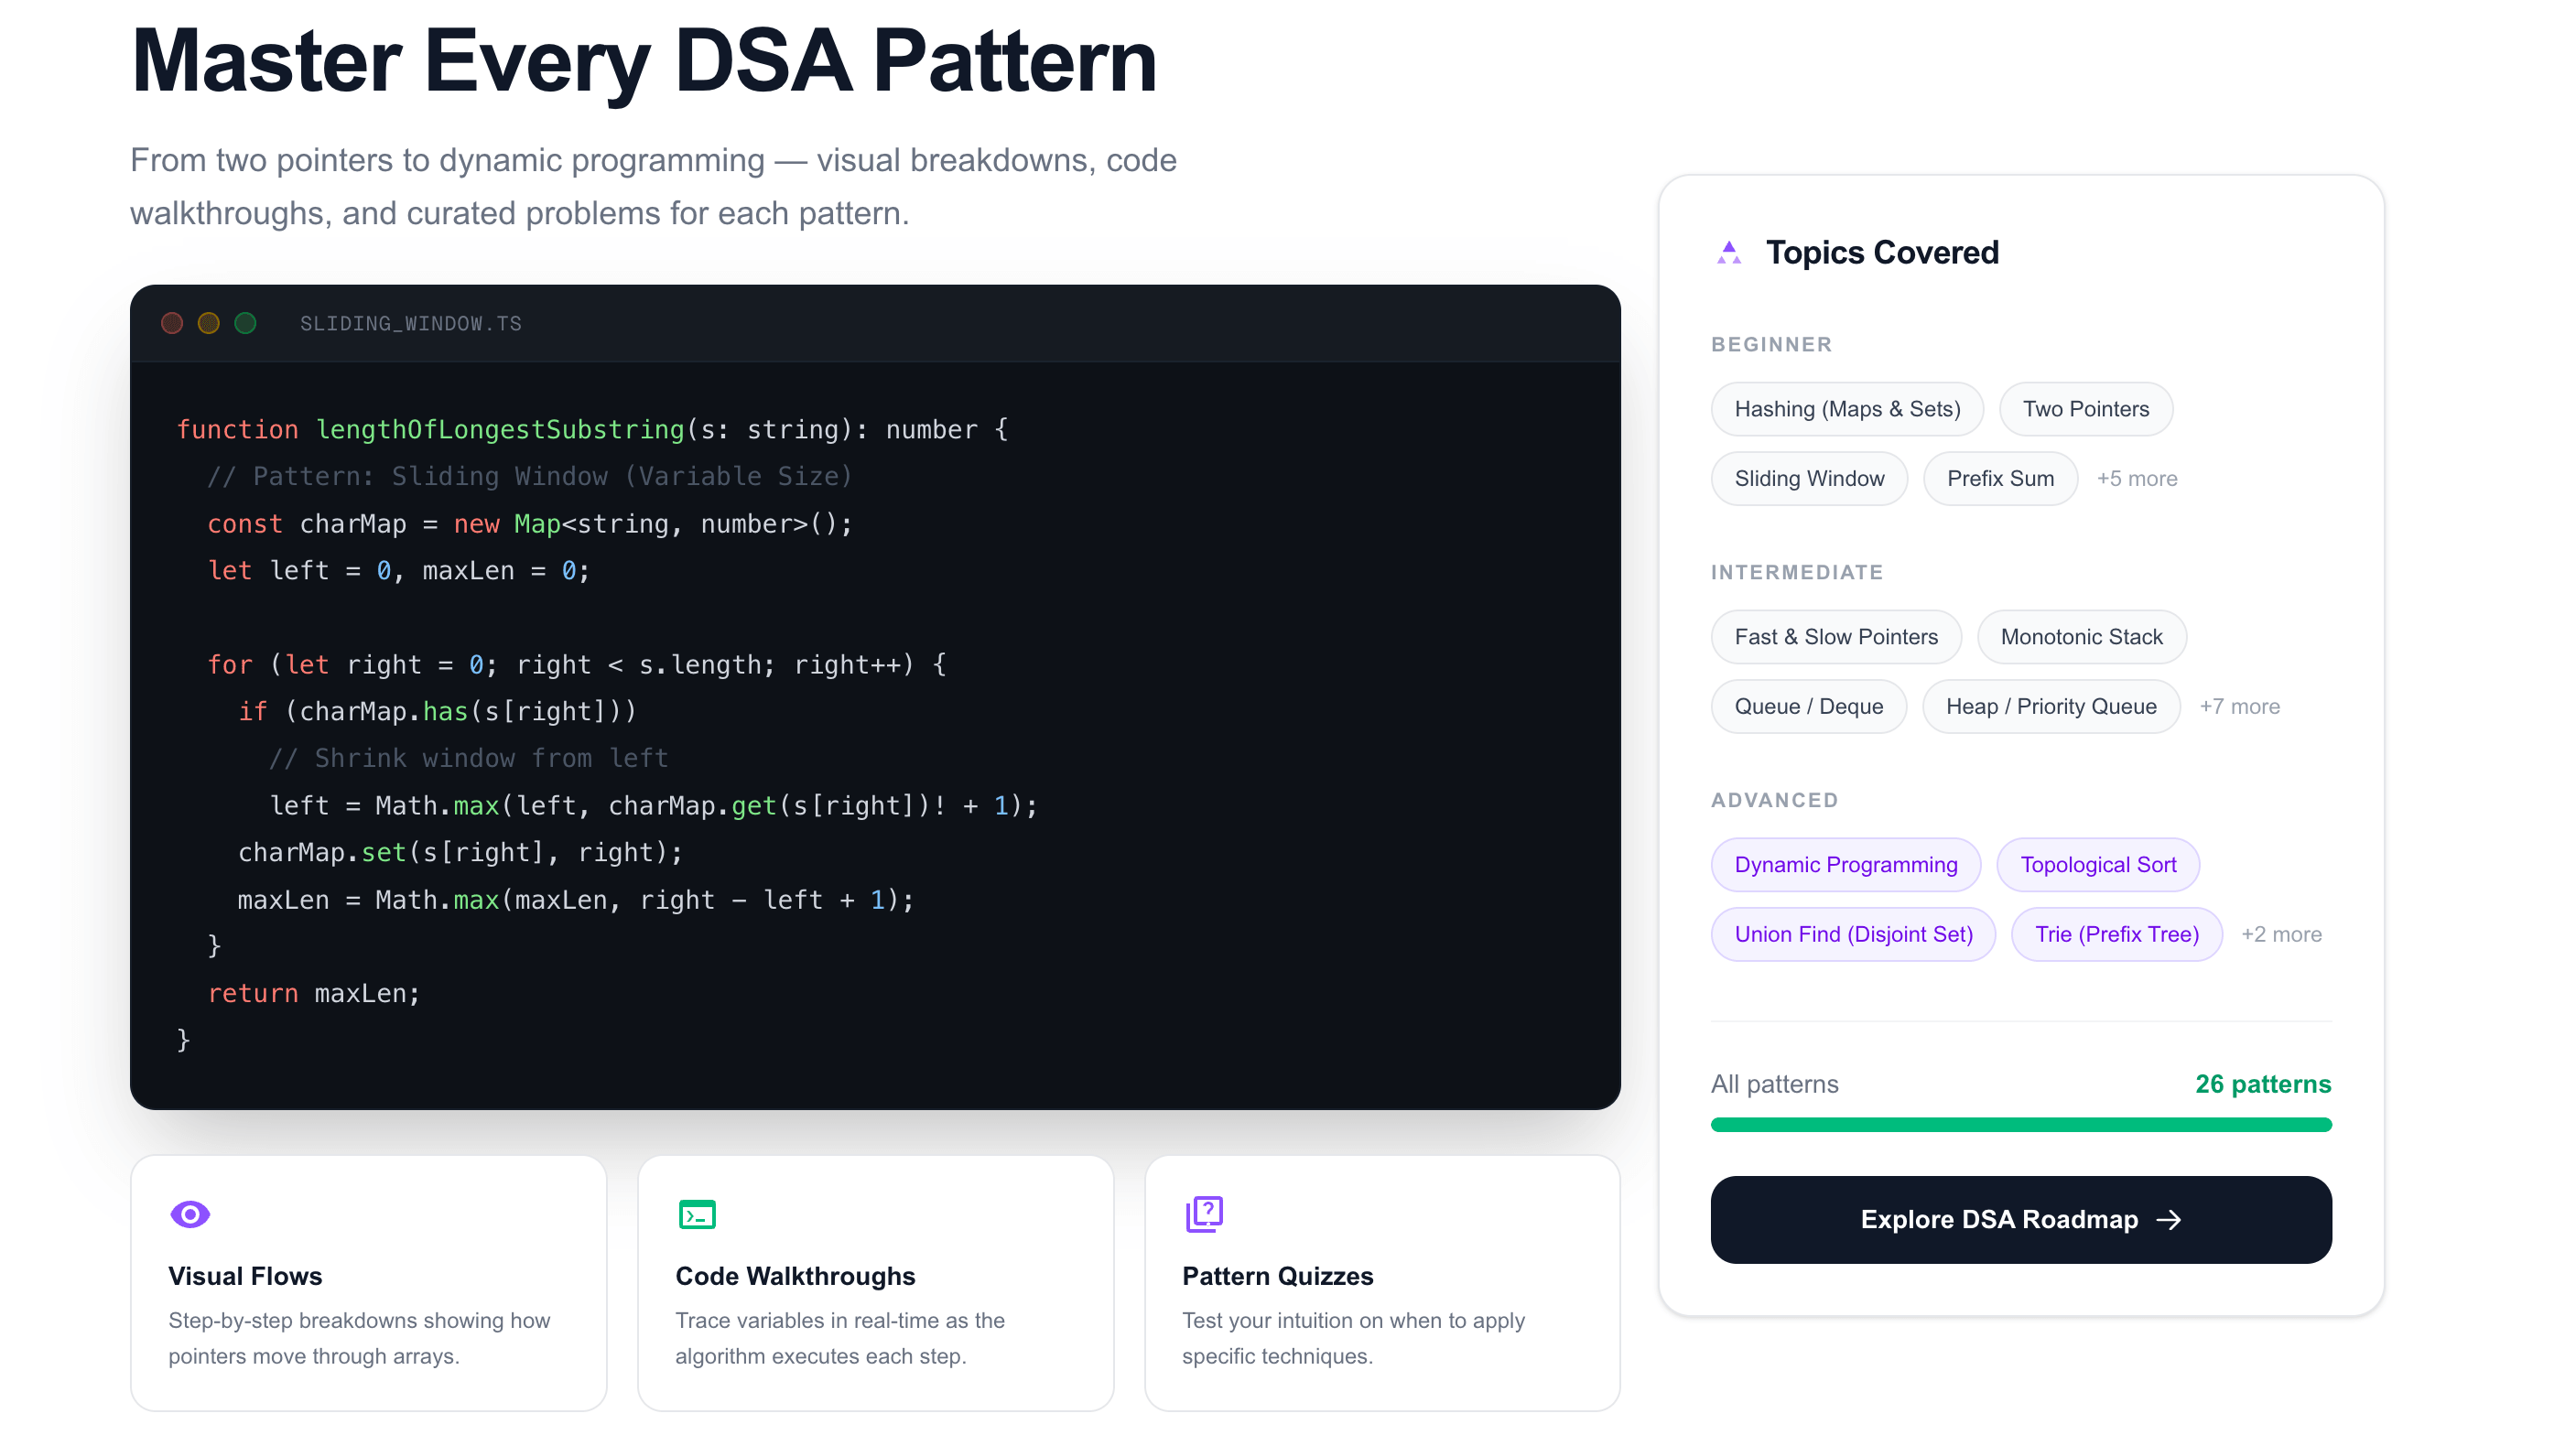Pick the Trie (Prefix Tree) chip
Image resolution: width=2576 pixels, height=1435 pixels.
(2117, 935)
